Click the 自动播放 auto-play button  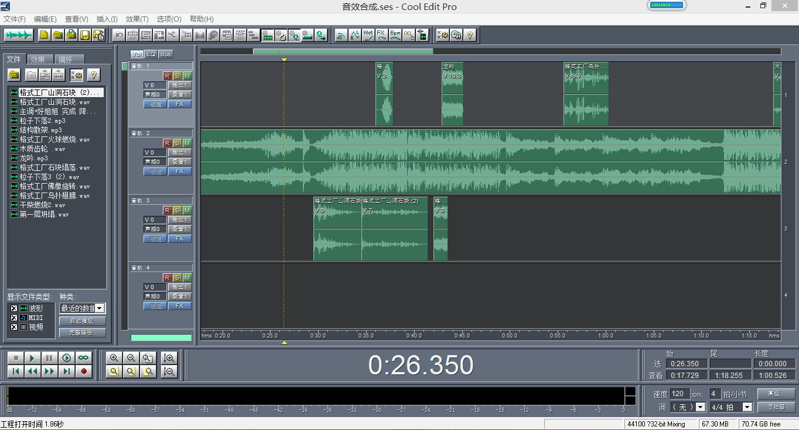pos(83,321)
